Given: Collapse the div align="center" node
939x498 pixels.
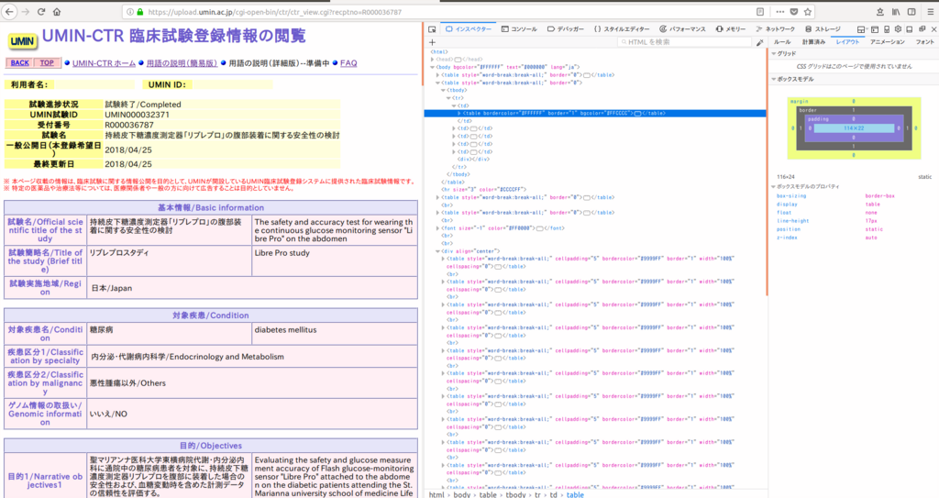Looking at the screenshot, I should pyautogui.click(x=437, y=251).
